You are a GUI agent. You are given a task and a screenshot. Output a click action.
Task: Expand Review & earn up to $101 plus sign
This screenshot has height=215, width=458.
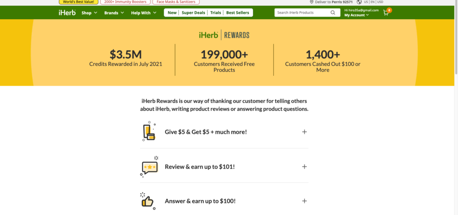point(304,167)
